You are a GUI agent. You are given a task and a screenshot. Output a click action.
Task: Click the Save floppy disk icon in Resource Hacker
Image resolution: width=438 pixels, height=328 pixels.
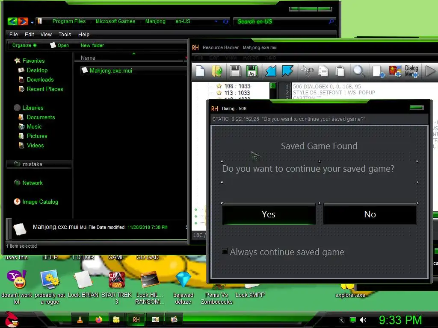[235, 71]
